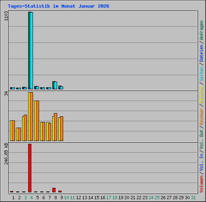Click day 31 on the x-axis
This screenshot has width=206, height=202.
[193, 198]
